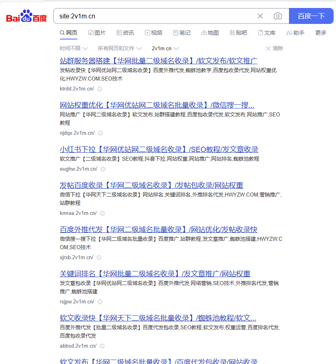This screenshot has width=336, height=364.
Task: Click the rsjpw.2v1m.cn/ URL text
Action: pyautogui.click(x=77, y=301)
